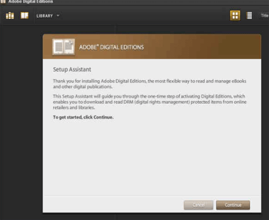Image resolution: width=269 pixels, height=220 pixels.
Task: Click the Setup Assistant heading
Action: (x=72, y=69)
